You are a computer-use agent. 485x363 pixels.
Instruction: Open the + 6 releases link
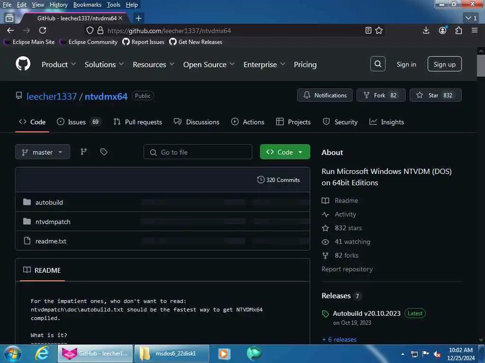click(x=339, y=339)
